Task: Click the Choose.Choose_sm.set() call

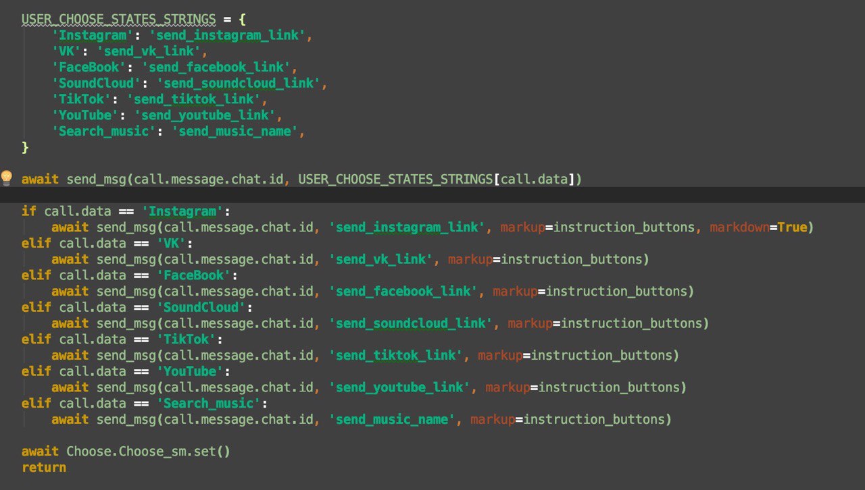Action: pyautogui.click(x=149, y=451)
